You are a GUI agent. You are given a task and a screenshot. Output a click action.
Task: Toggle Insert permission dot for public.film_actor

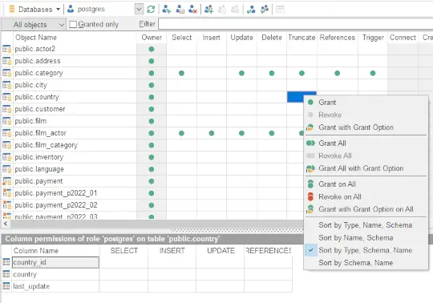point(212,133)
